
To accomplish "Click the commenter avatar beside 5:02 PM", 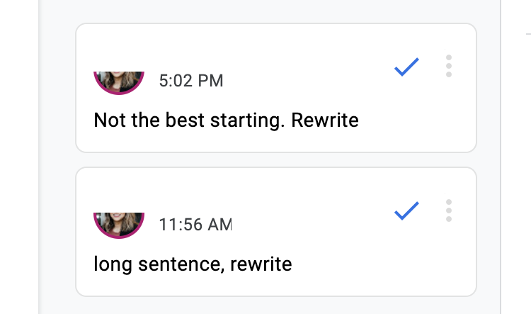I will (119, 83).
